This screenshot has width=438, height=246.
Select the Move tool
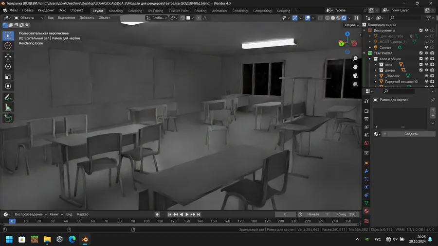point(8,56)
